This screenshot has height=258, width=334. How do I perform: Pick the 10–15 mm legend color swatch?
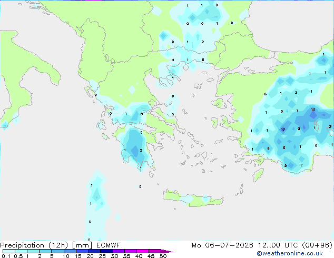70,251
